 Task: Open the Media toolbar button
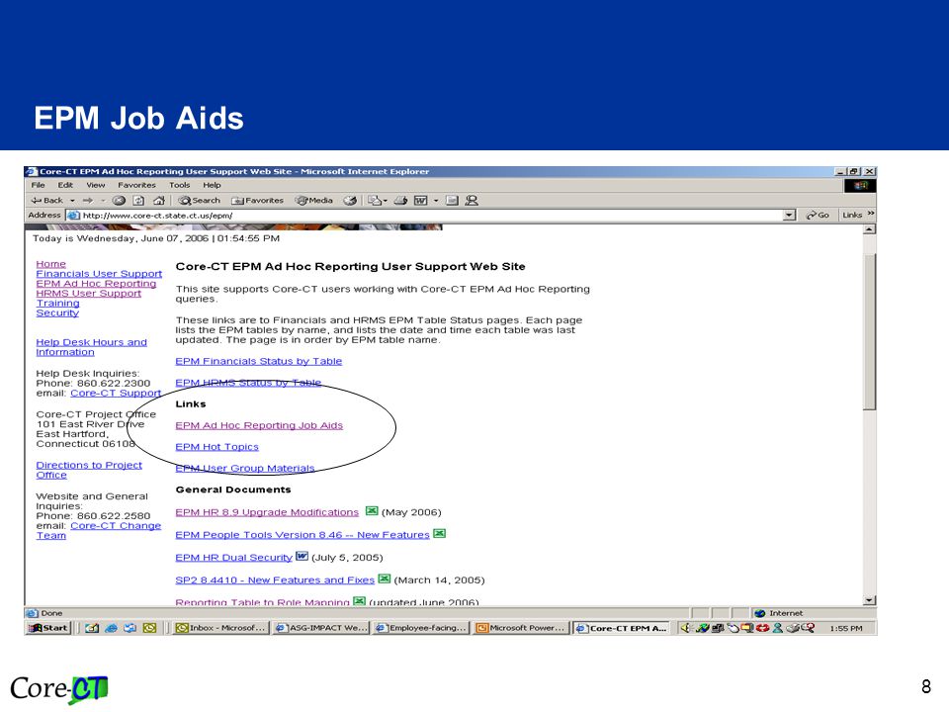click(x=313, y=201)
